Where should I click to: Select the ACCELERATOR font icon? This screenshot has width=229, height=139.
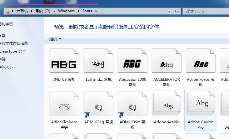tap(167, 60)
